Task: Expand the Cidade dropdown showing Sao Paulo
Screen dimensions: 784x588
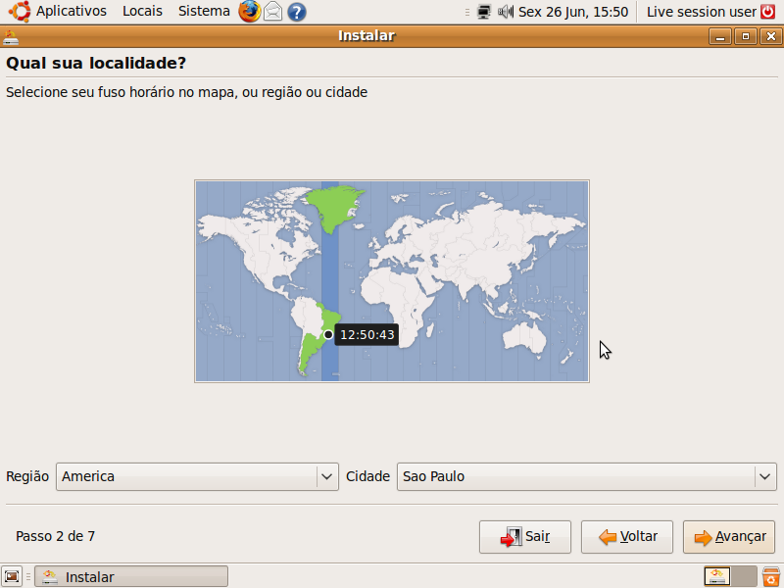Action: (586, 476)
